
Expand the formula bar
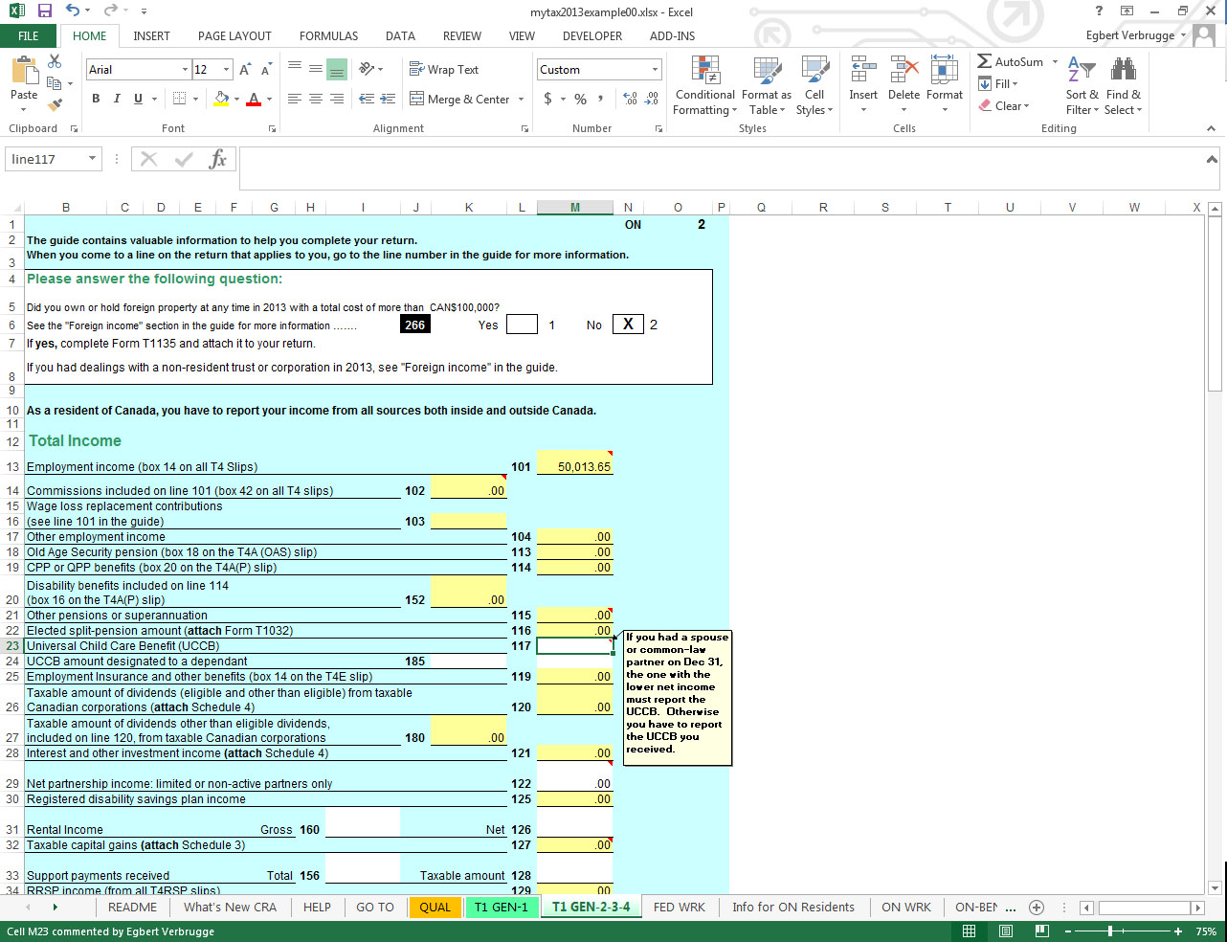[x=1212, y=159]
